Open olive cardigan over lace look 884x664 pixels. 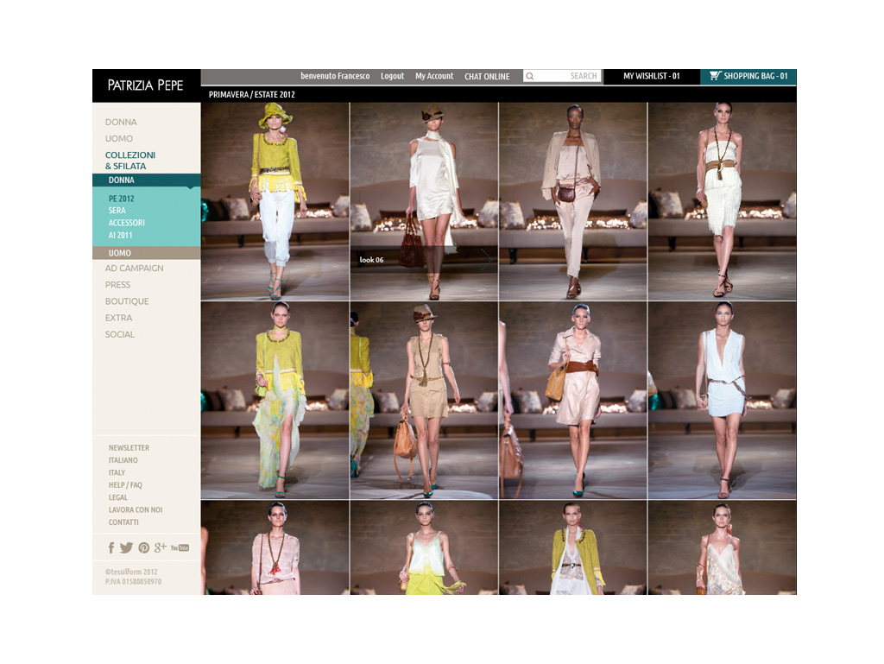573,547
